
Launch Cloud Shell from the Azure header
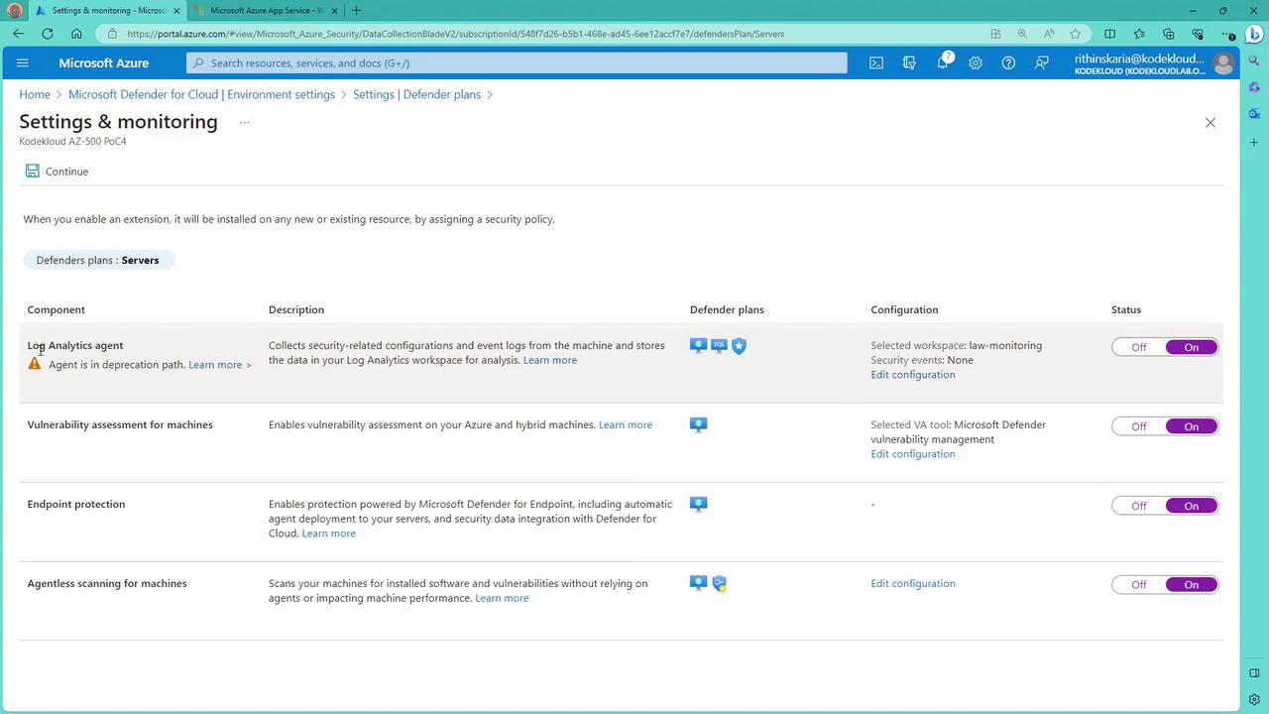(x=876, y=62)
